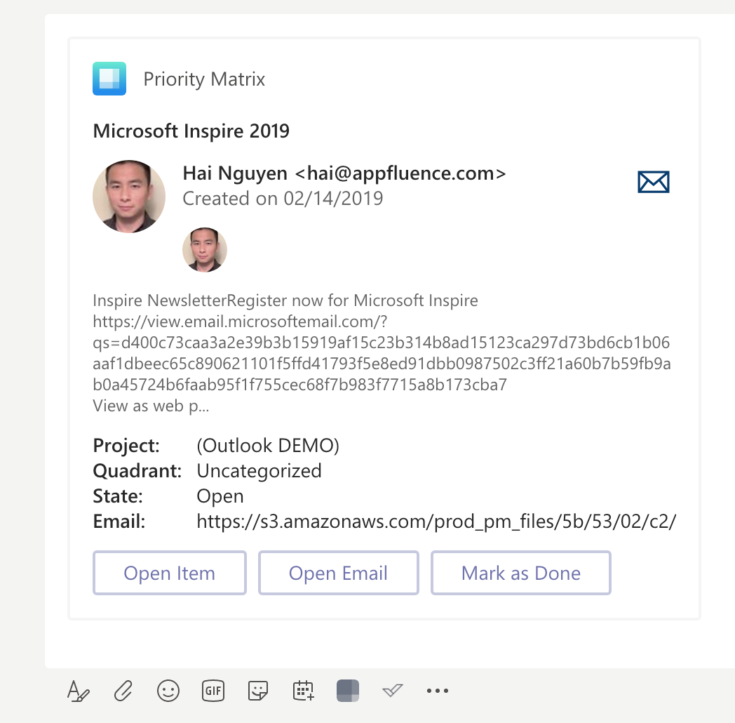The width and height of the screenshot is (735, 723).
Task: Click Hai Nguyen's profile photo
Action: click(129, 196)
